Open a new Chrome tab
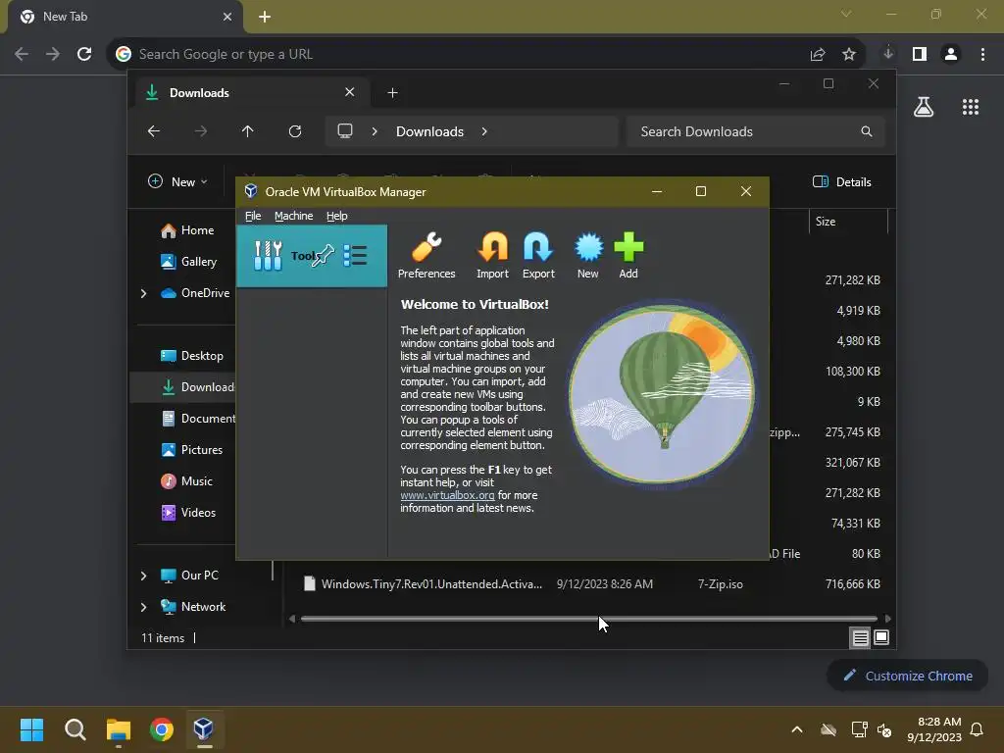The image size is (1004, 753). click(x=265, y=17)
